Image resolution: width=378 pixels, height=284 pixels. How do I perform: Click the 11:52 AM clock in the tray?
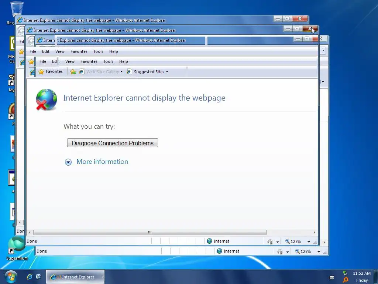[x=362, y=273]
